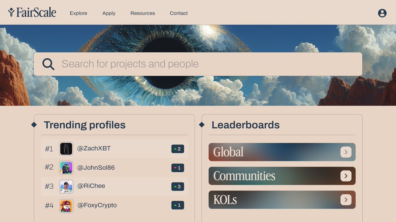Select Resources in the navigation bar
This screenshot has height=222, width=396.
coord(143,13)
